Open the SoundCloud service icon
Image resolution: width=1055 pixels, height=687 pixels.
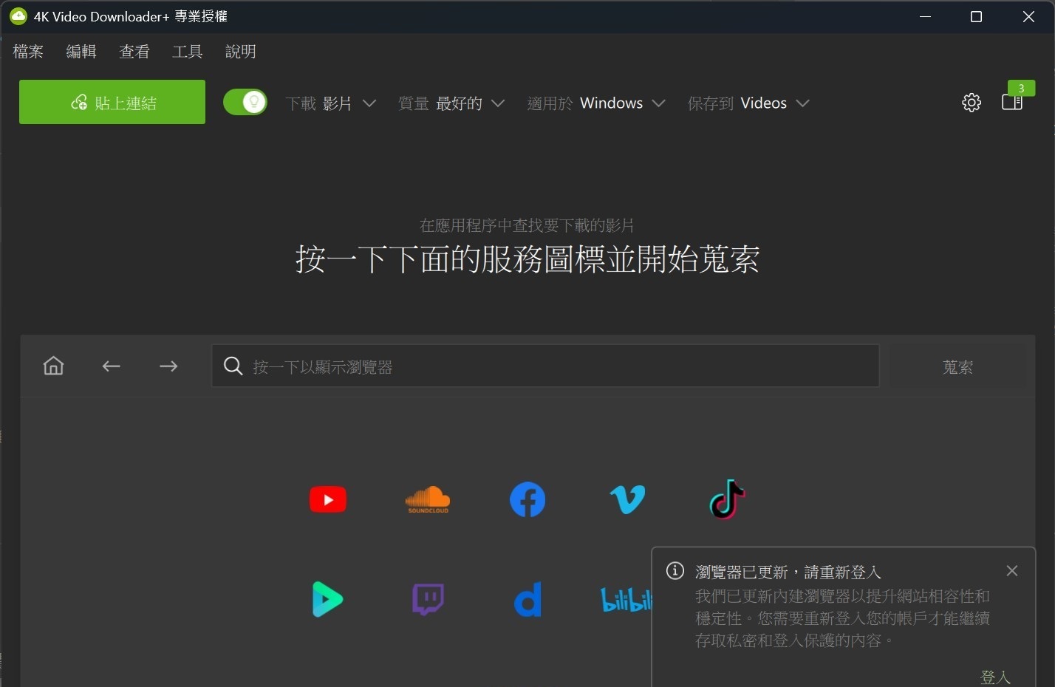pos(428,500)
